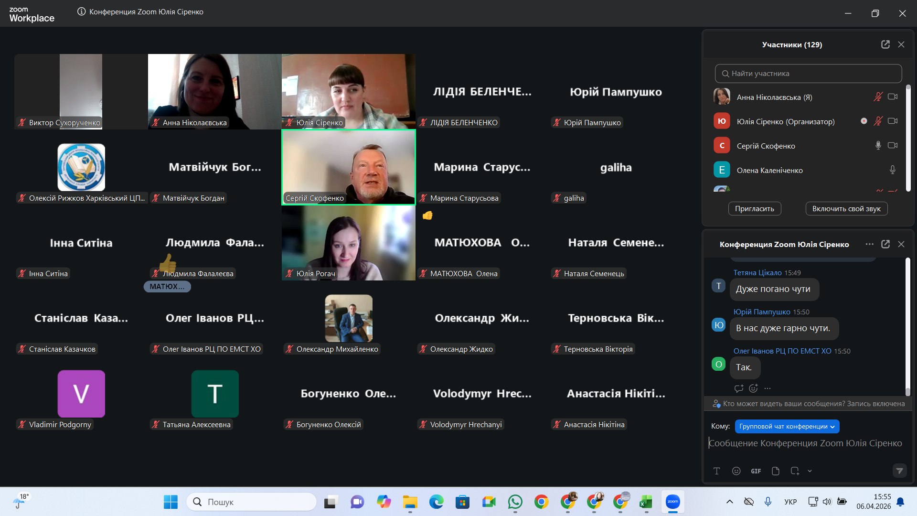The image size is (917, 516).
Task: Open the emoji picker in chat
Action: tap(736, 471)
